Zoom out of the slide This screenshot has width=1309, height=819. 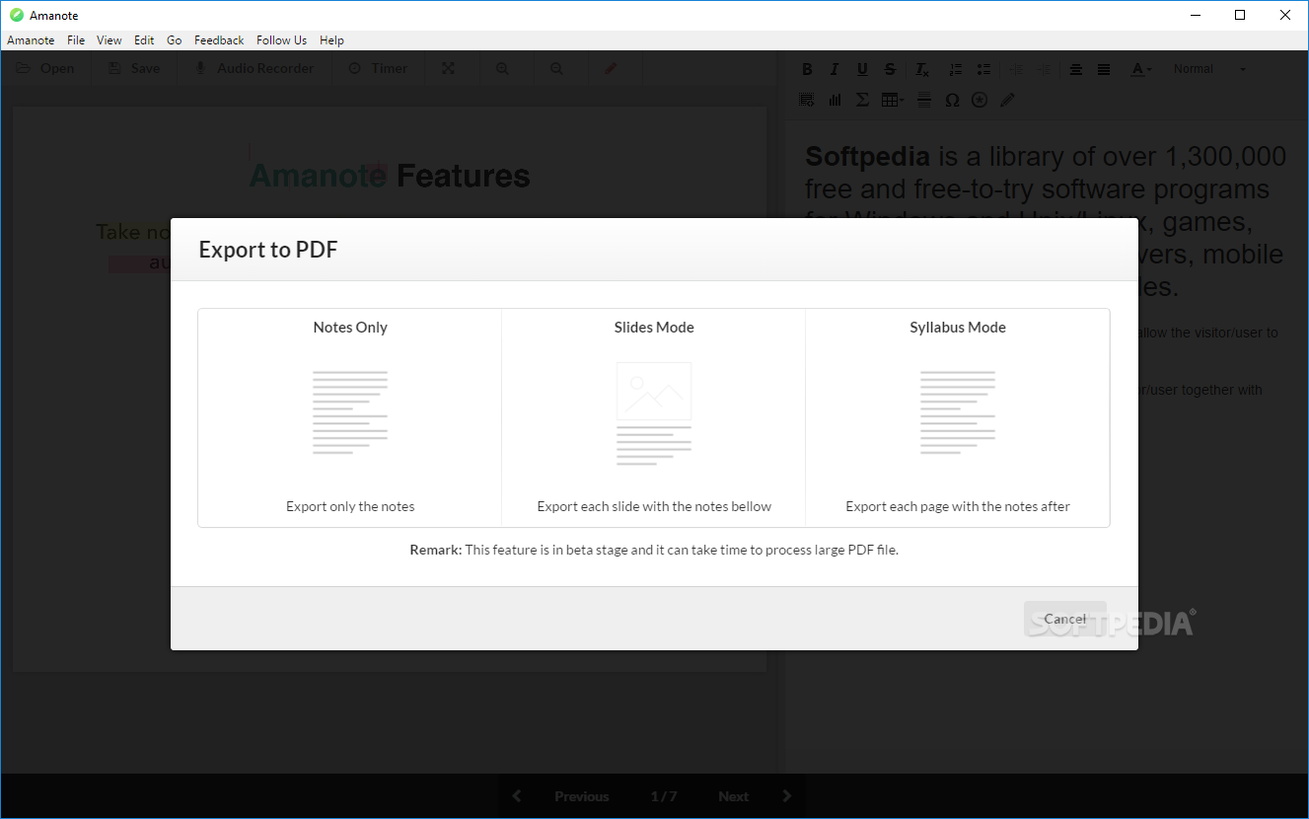pyautogui.click(x=557, y=68)
